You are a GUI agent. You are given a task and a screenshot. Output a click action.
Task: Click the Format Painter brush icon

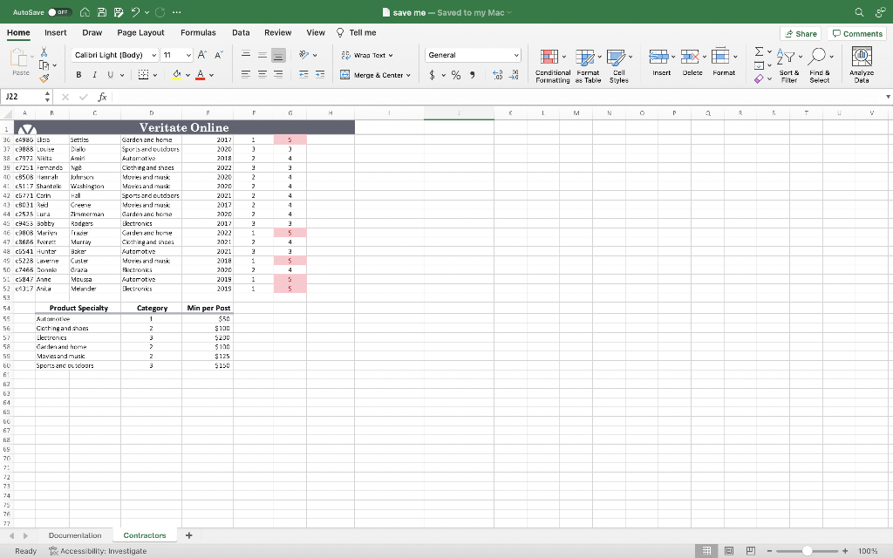pos(44,78)
